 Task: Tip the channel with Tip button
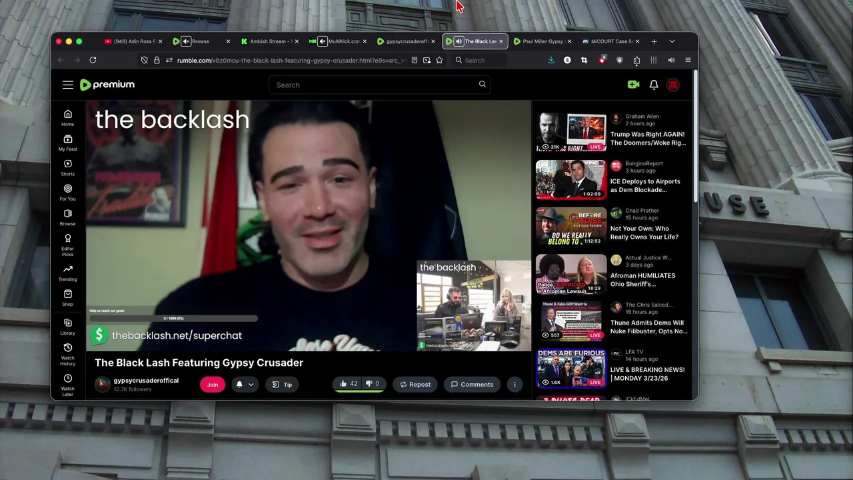[282, 384]
